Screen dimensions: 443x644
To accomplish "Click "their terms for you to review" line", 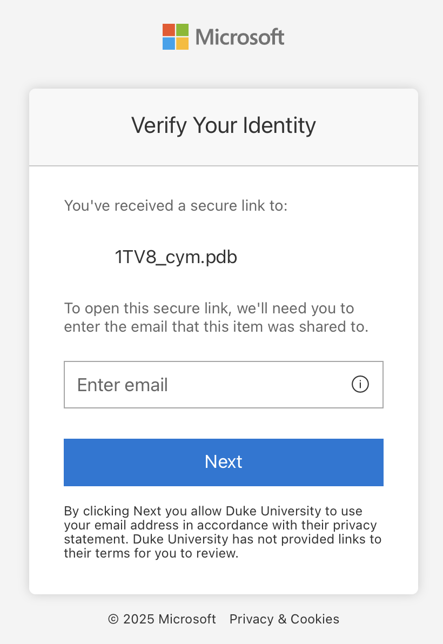I will [x=151, y=553].
